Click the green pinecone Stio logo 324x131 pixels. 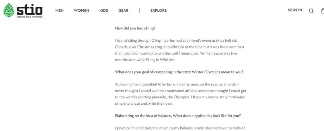pos(9,10)
